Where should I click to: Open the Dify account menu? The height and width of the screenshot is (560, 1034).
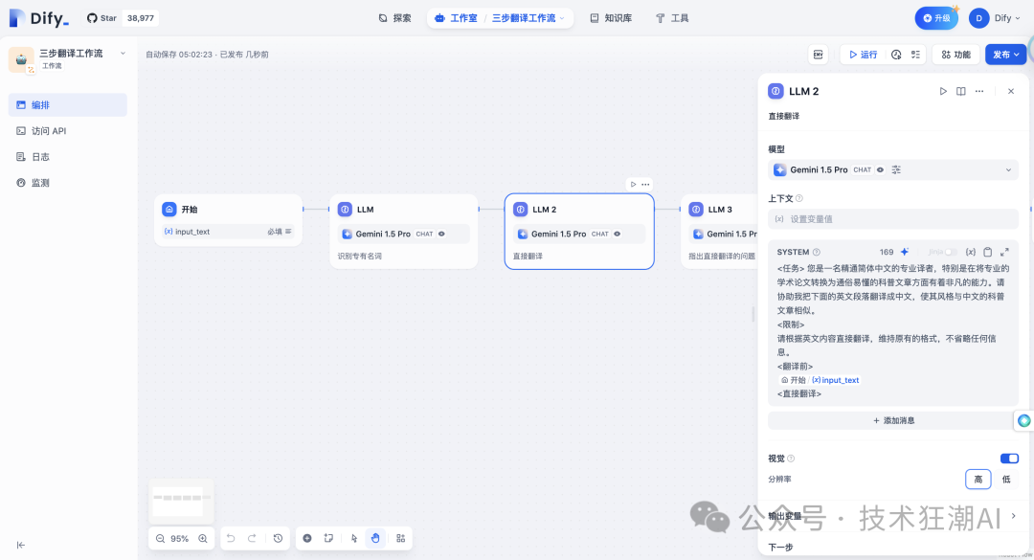point(995,18)
